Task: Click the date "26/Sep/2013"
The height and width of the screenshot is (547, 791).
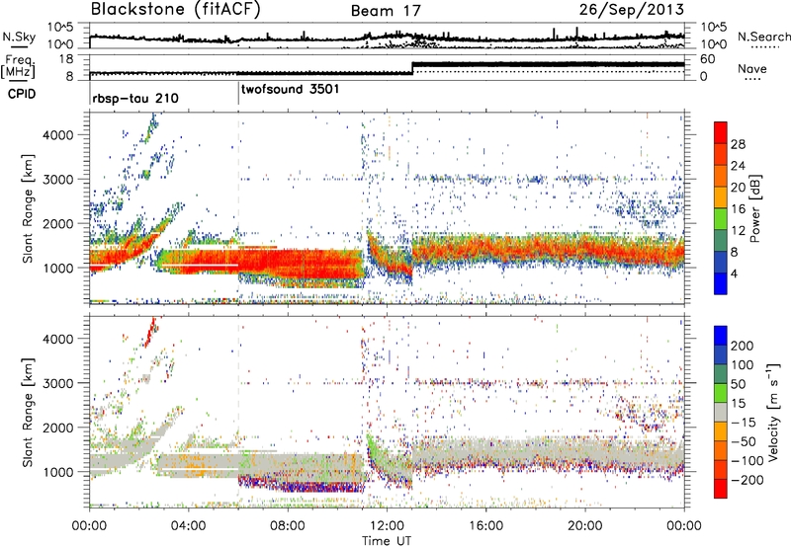Action: [631, 10]
